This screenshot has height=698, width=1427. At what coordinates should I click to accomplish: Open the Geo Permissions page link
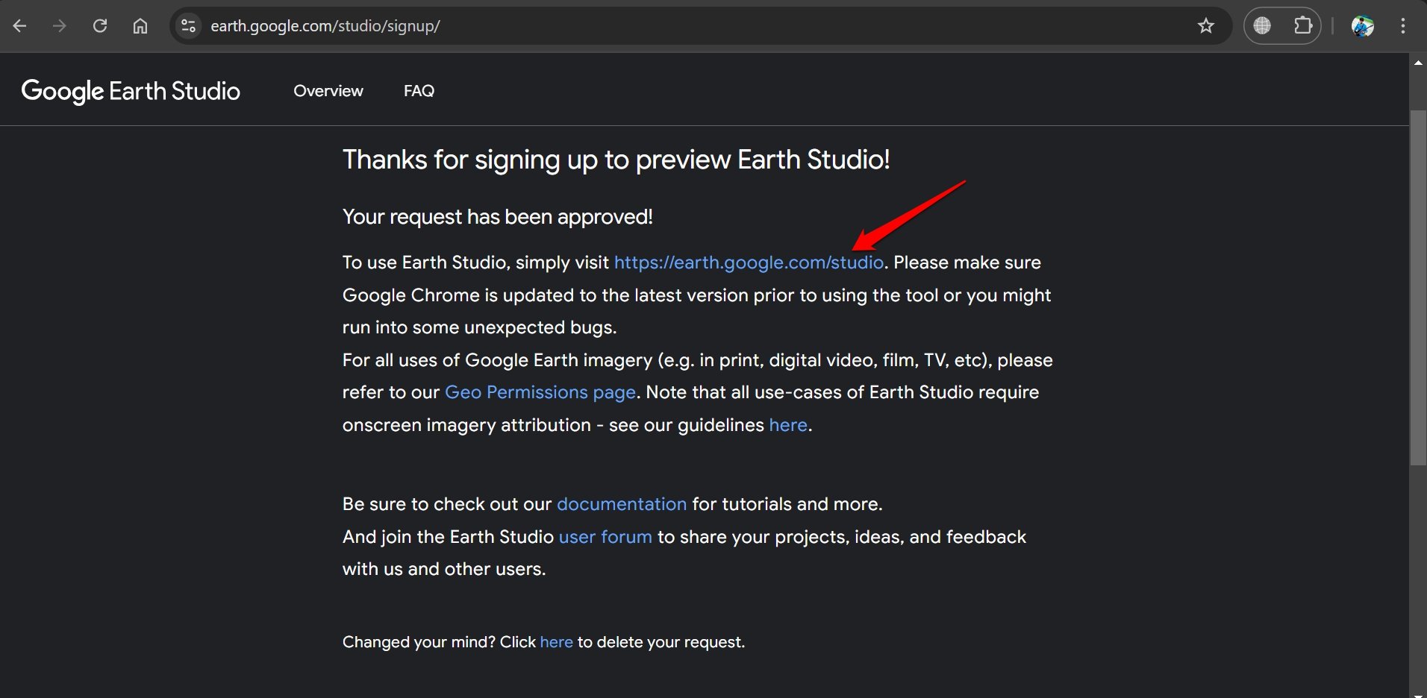point(540,392)
